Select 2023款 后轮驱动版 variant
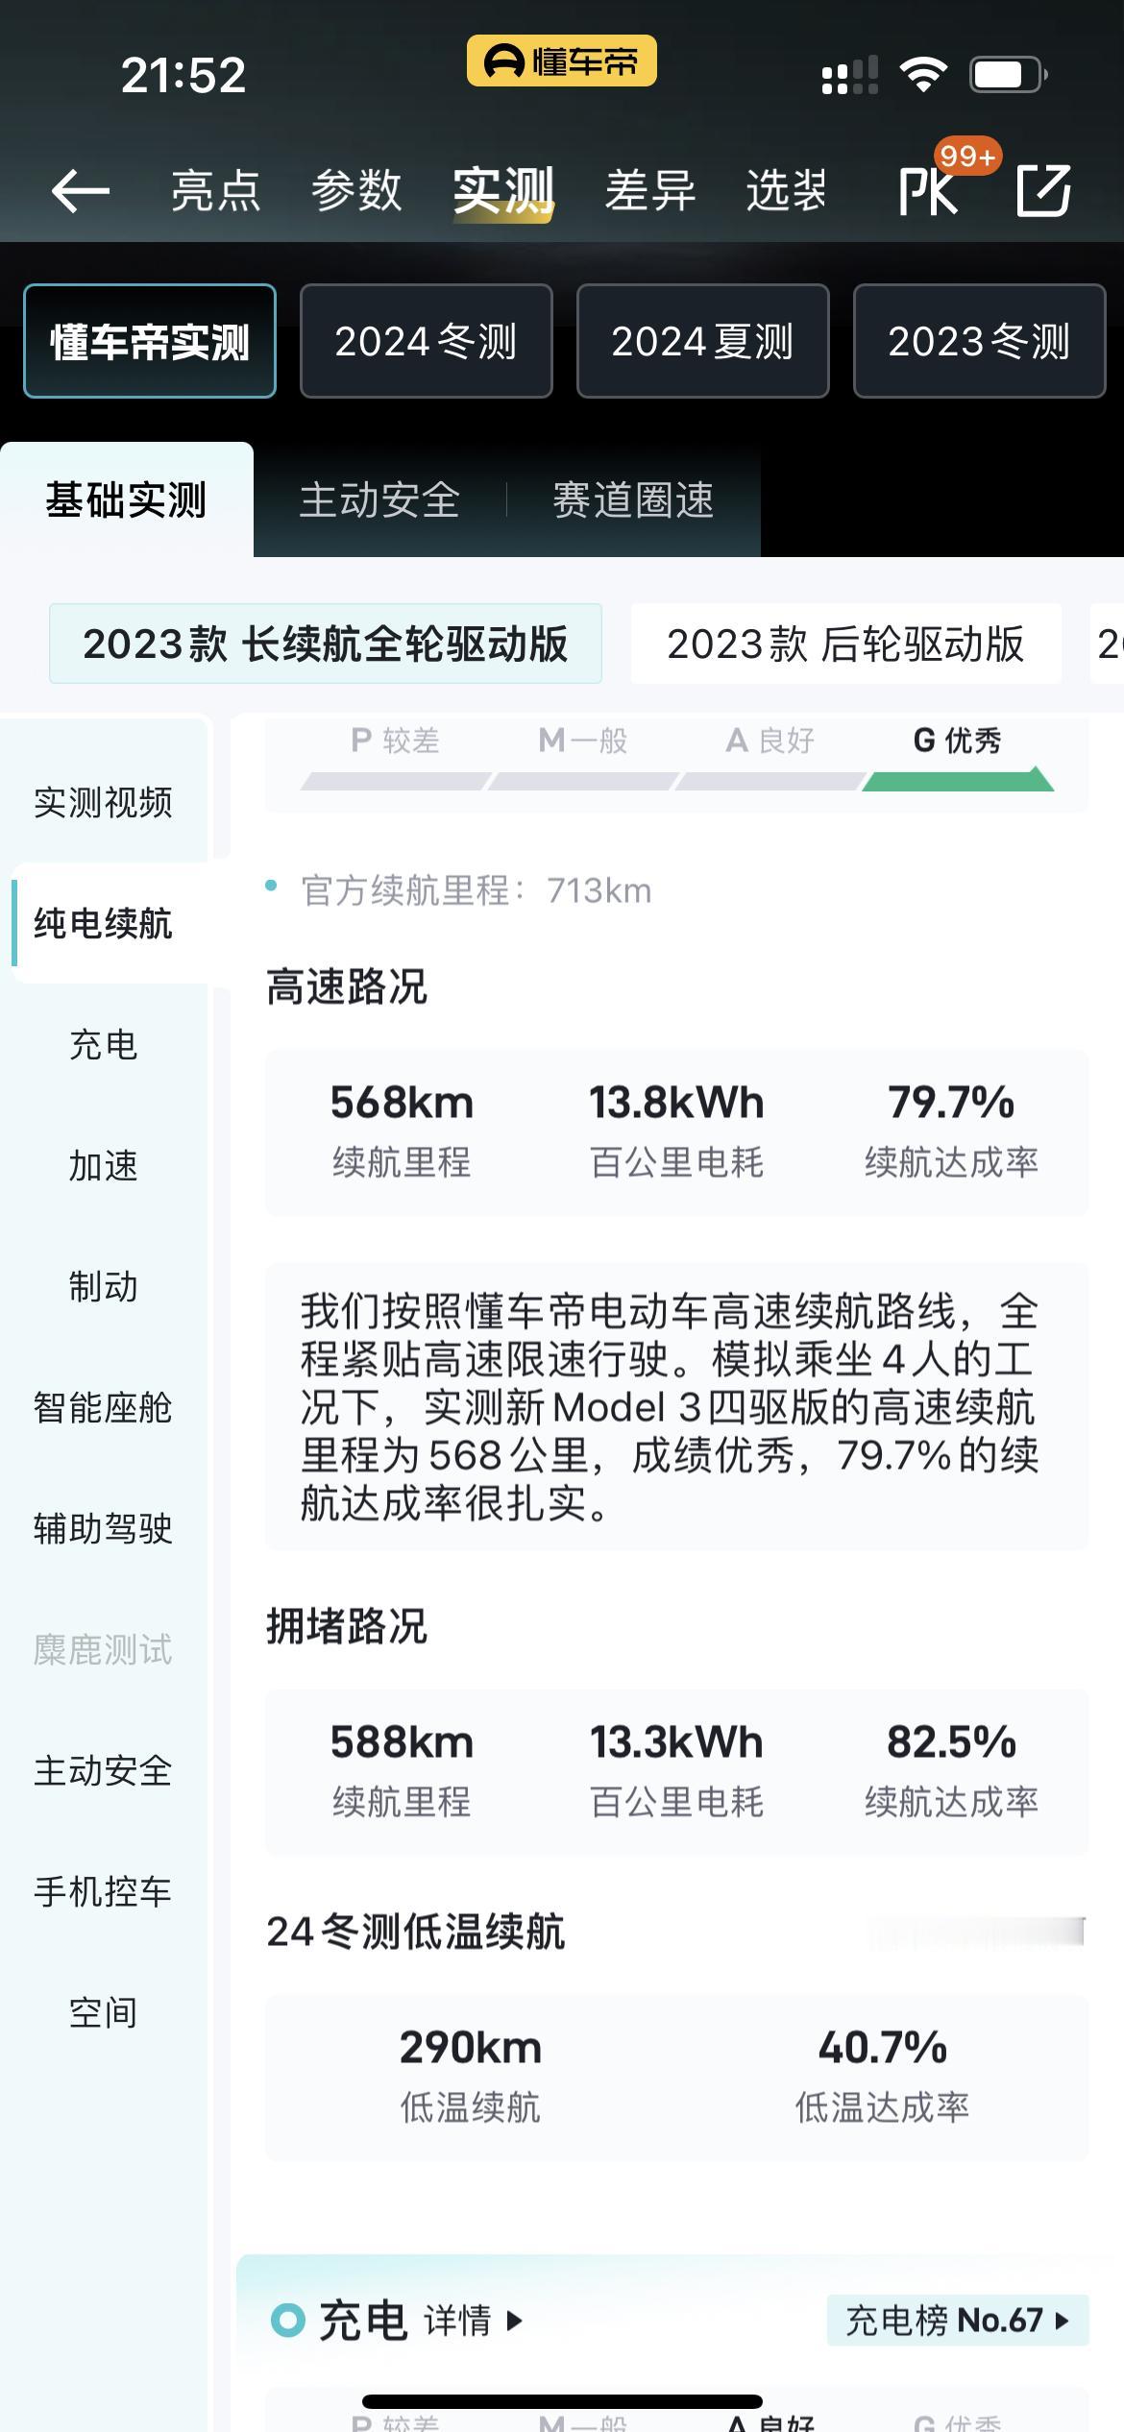This screenshot has width=1124, height=2432. (x=846, y=644)
